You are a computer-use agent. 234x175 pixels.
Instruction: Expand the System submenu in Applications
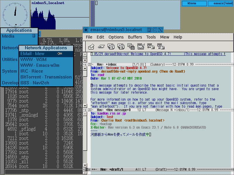point(9,71)
